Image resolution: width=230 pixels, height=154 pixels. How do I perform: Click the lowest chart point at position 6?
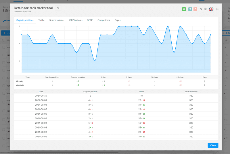(x=95, y=61)
